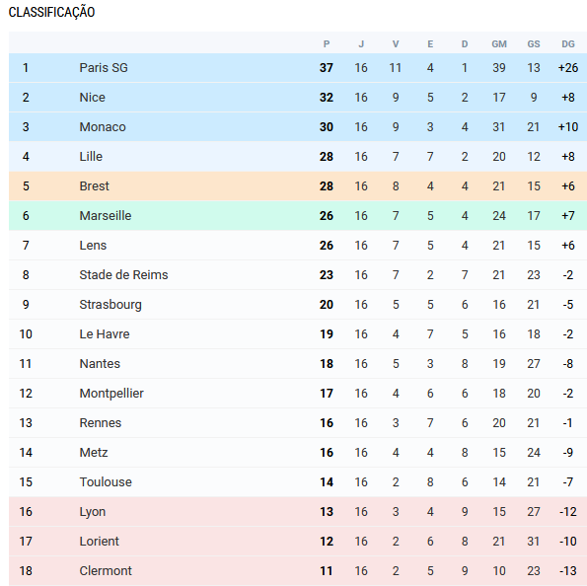The image size is (587, 586).
Task: Open the Clermont team page
Action: (106, 570)
